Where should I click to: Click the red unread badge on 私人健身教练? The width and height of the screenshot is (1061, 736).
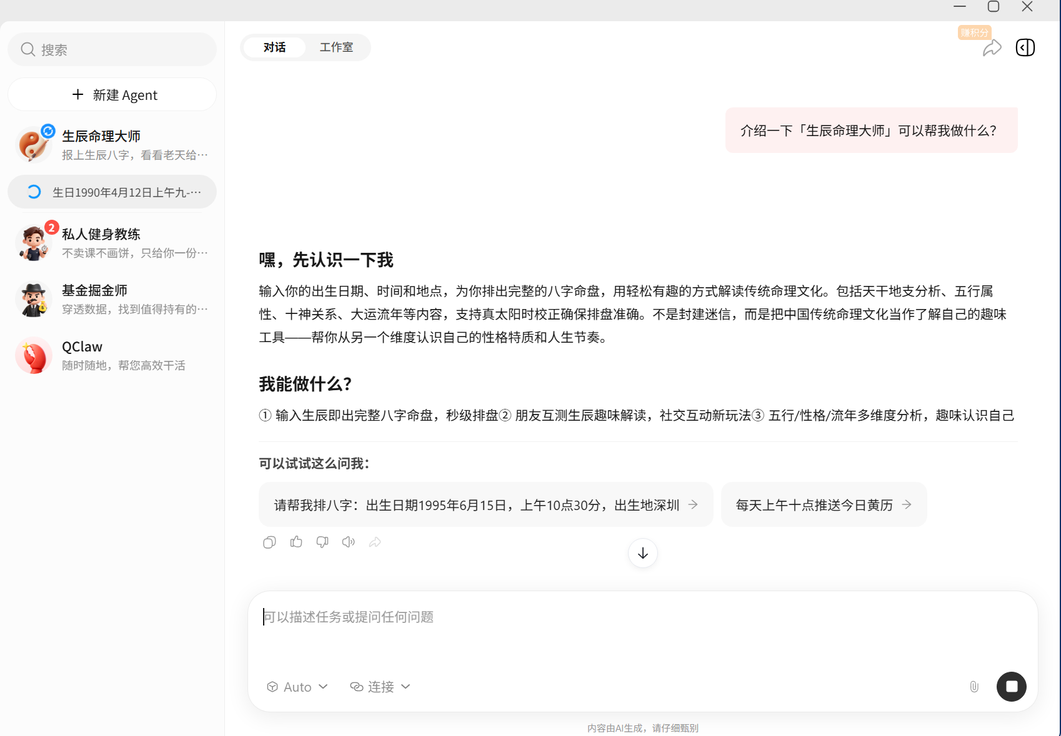52,228
